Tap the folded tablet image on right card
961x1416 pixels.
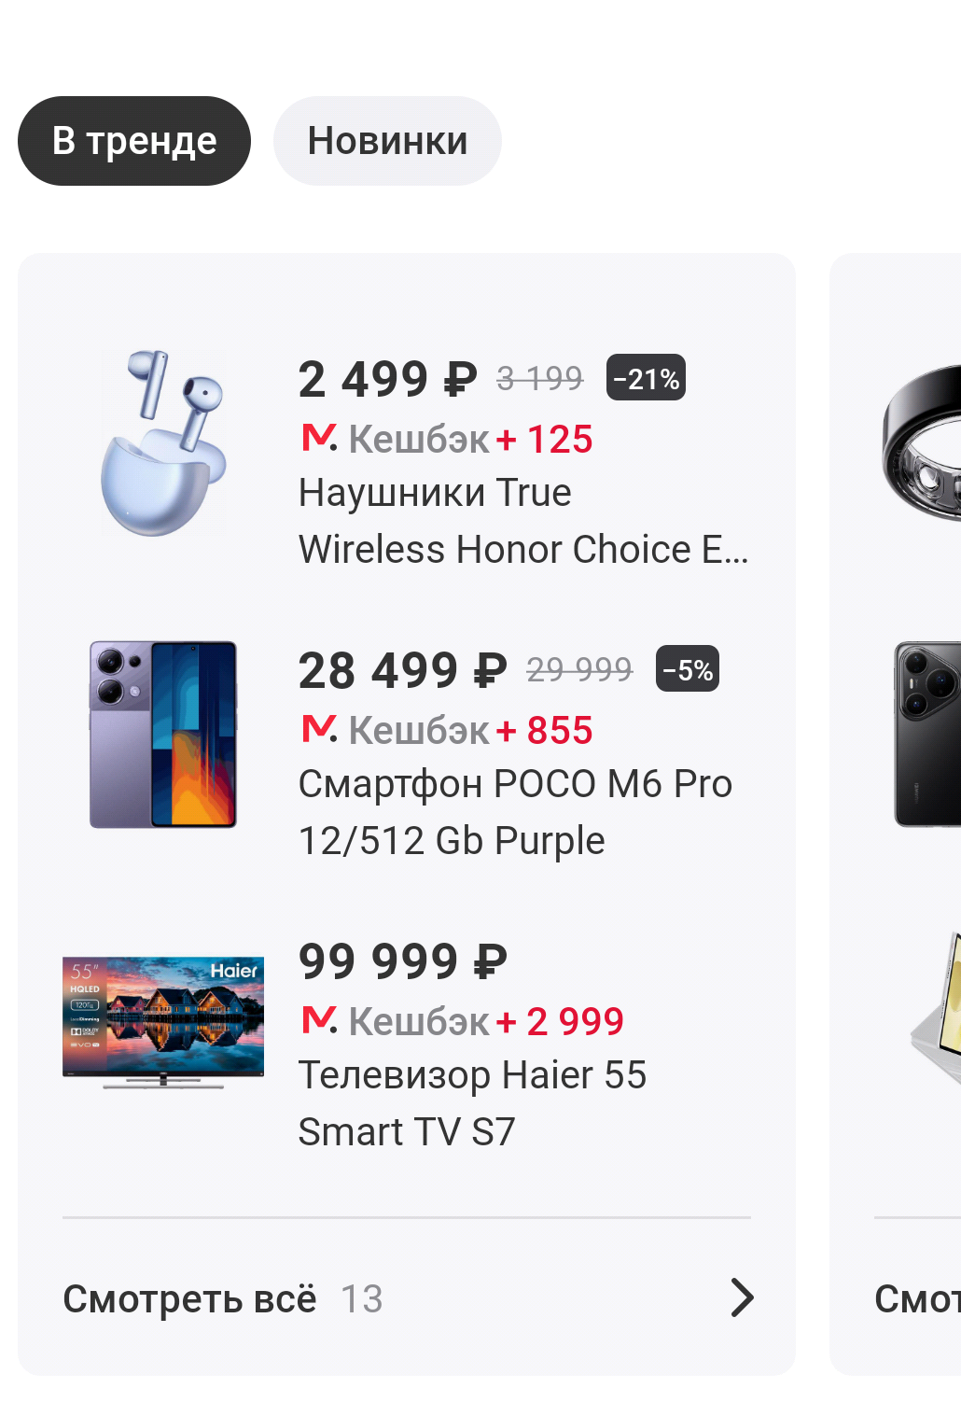(936, 1010)
